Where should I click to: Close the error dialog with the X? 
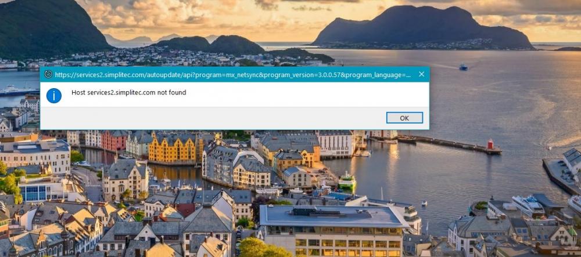[x=421, y=74]
